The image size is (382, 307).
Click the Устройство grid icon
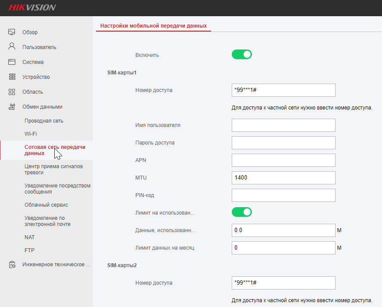(12, 77)
